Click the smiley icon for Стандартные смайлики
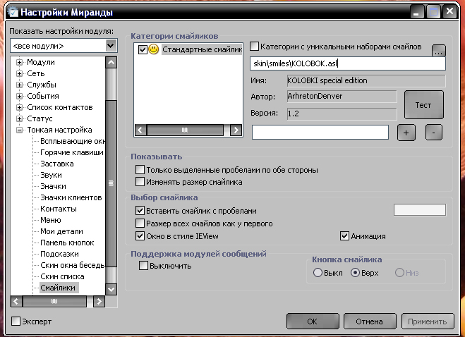Image resolution: width=465 pixels, height=337 pixels. [x=154, y=50]
